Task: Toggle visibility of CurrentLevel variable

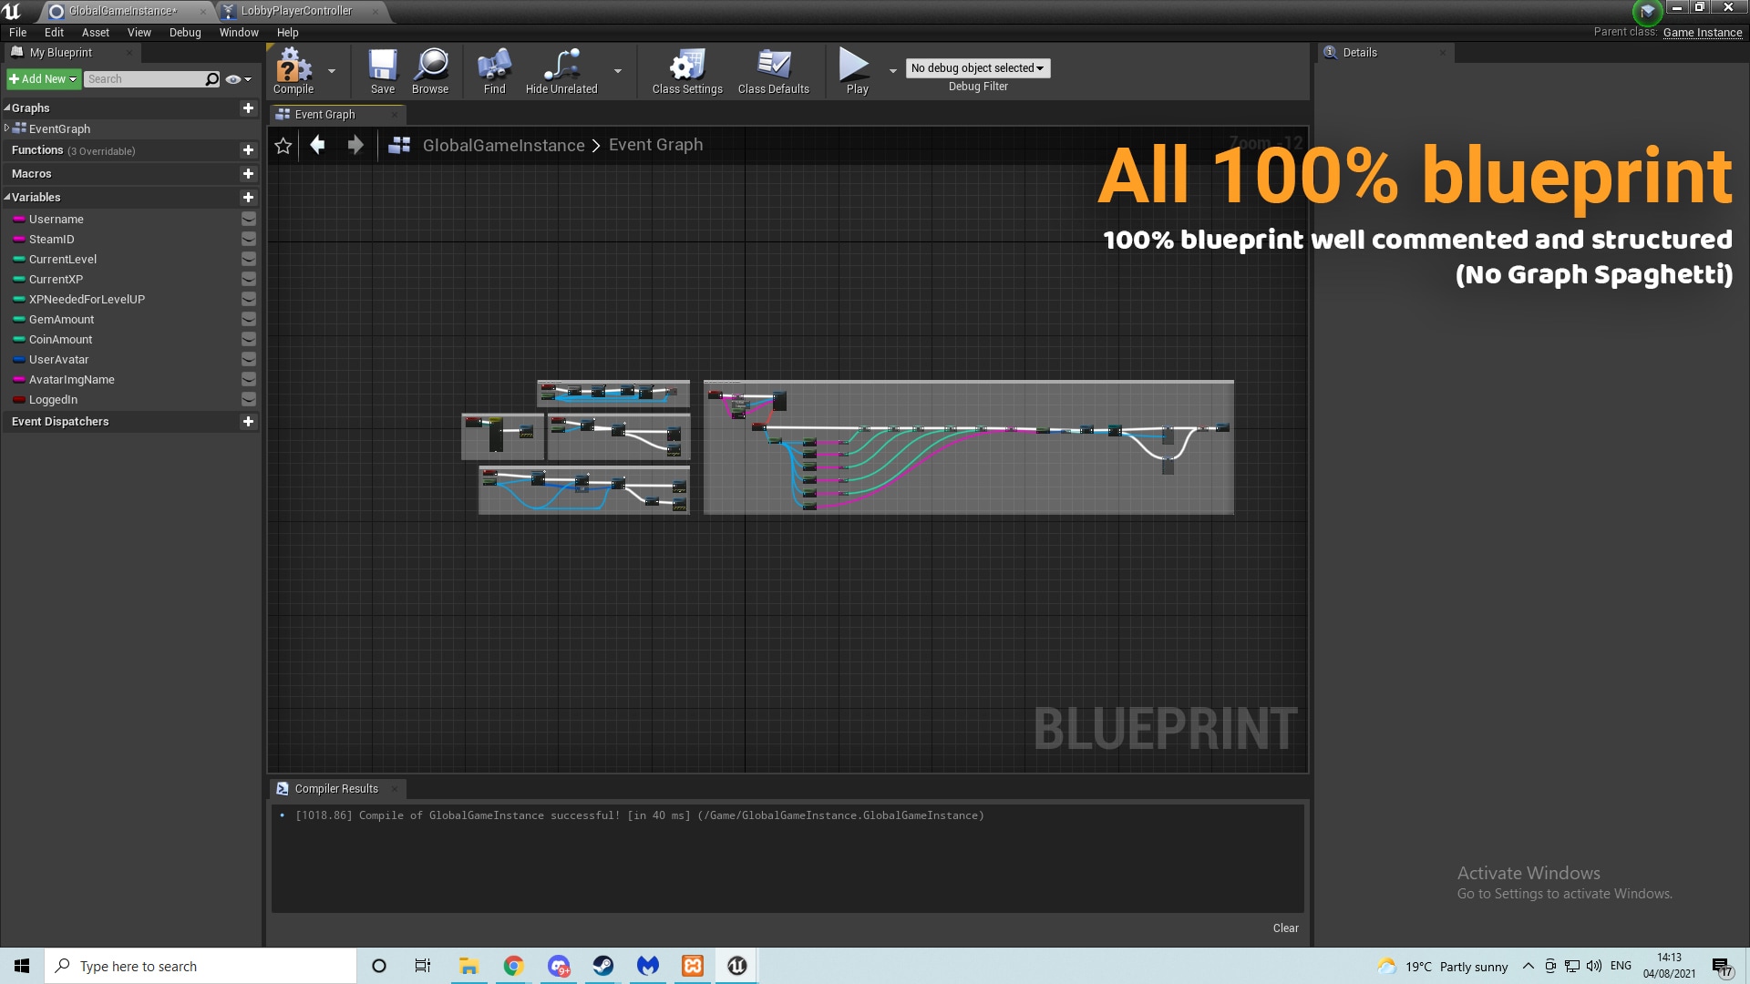Action: pos(248,260)
